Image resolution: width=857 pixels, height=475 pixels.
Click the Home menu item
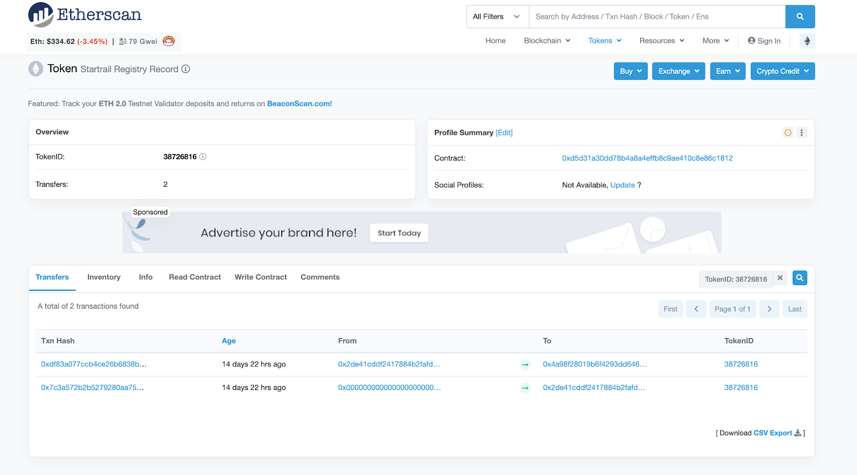(x=495, y=41)
